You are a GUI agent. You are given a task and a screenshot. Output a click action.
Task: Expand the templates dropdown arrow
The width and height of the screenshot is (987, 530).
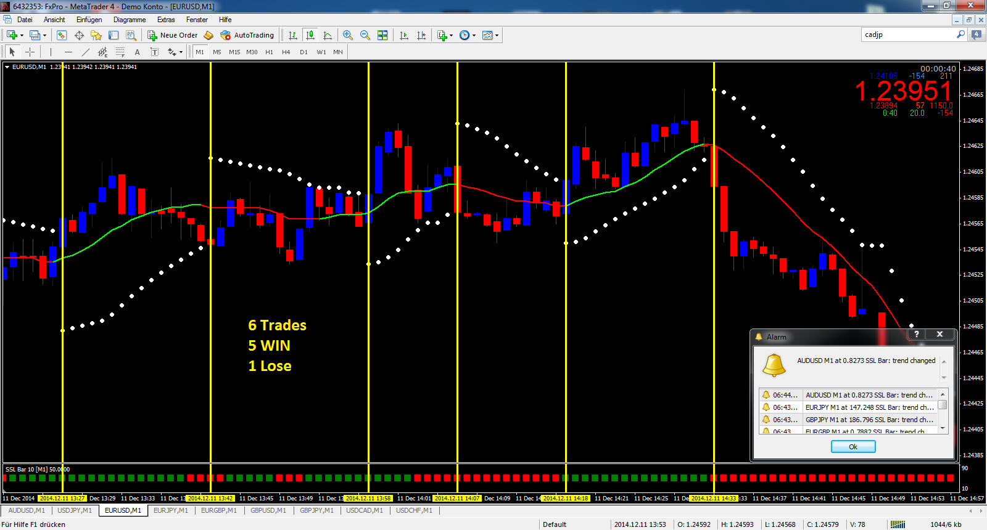pos(497,36)
